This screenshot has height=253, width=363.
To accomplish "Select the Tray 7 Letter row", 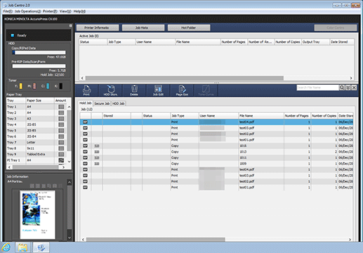I will pos(37,142).
